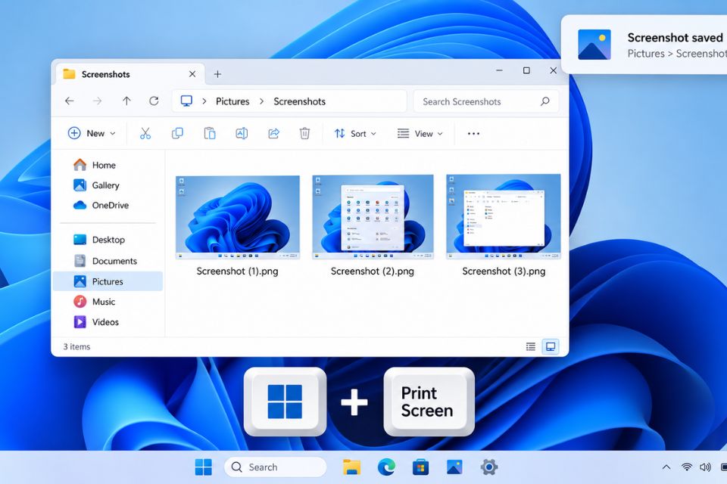Click the Rename icon in toolbar
The width and height of the screenshot is (727, 484).
242,133
